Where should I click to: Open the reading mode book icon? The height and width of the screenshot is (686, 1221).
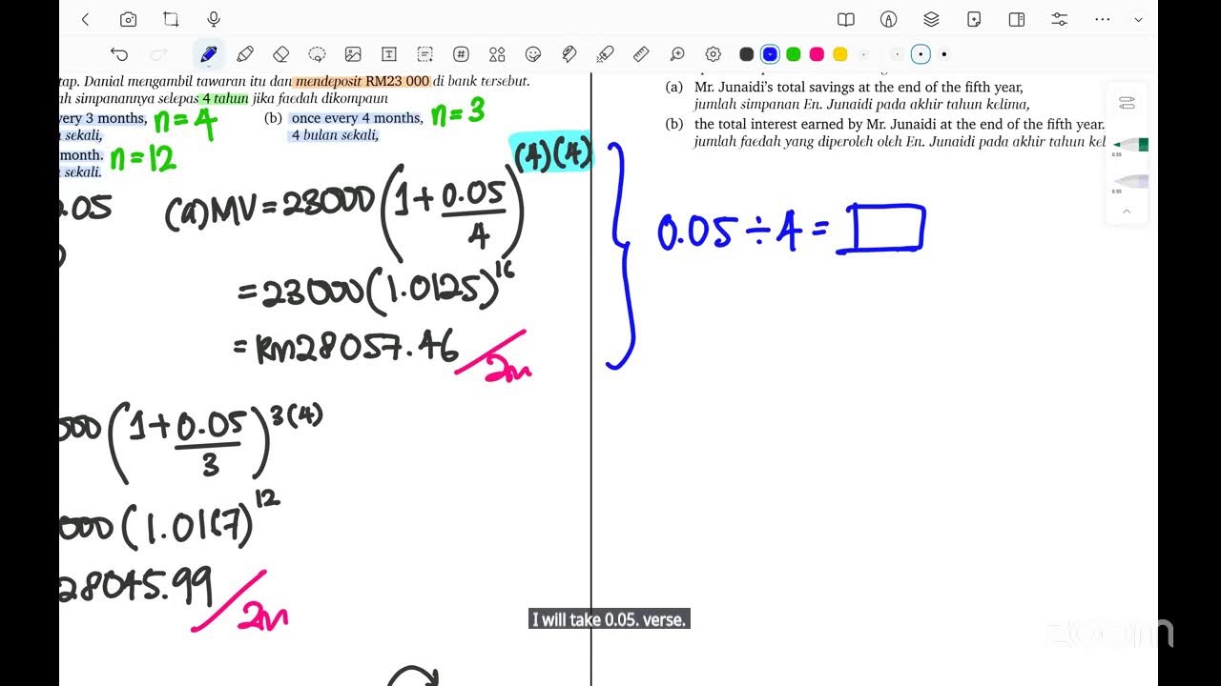click(845, 19)
